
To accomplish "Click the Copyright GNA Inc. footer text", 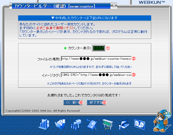I will (x=43, y=111).
